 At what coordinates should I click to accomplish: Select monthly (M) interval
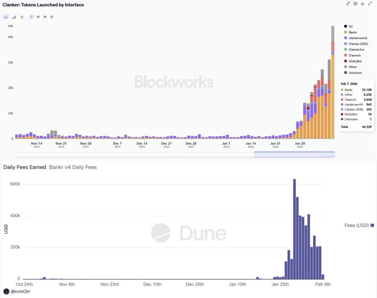tap(45, 17)
